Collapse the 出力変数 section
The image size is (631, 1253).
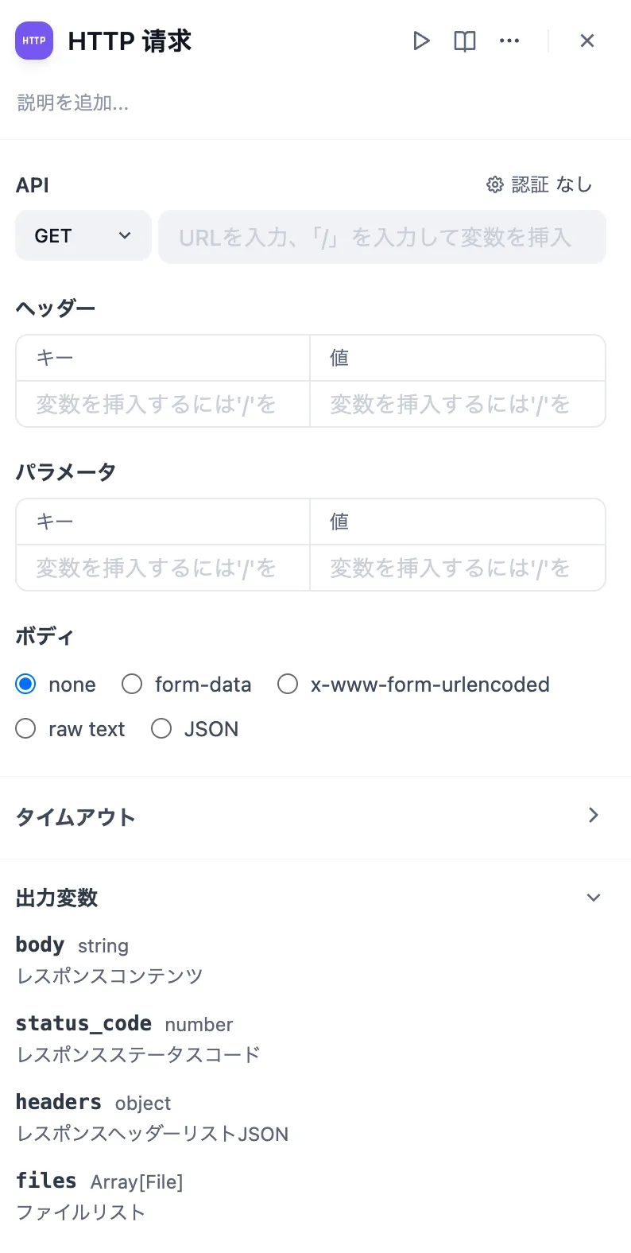[x=593, y=898]
